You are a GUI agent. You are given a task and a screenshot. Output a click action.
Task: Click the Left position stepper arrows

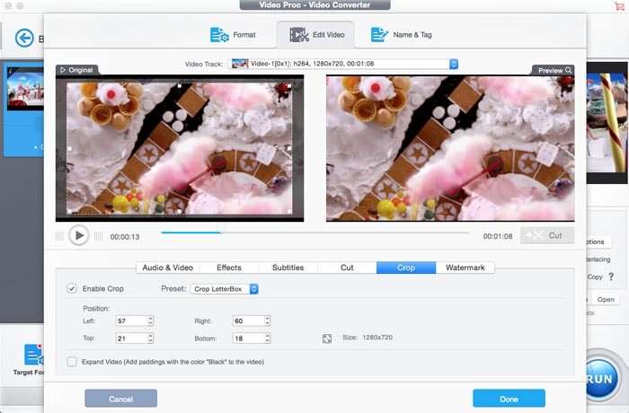(x=150, y=321)
